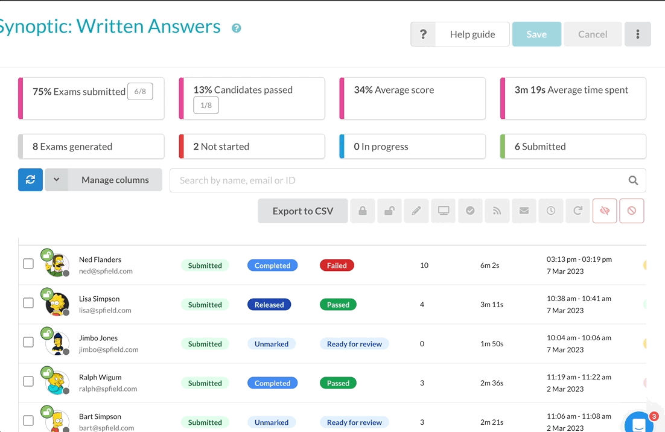The image size is (665, 432).
Task: Select the 6 Submitted status card
Action: (x=573, y=147)
